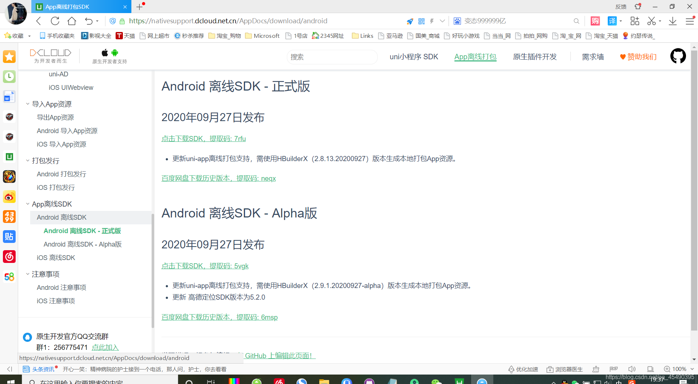This screenshot has height=384, width=698.
Task: Open a new tab with the plus button
Action: 139,7
